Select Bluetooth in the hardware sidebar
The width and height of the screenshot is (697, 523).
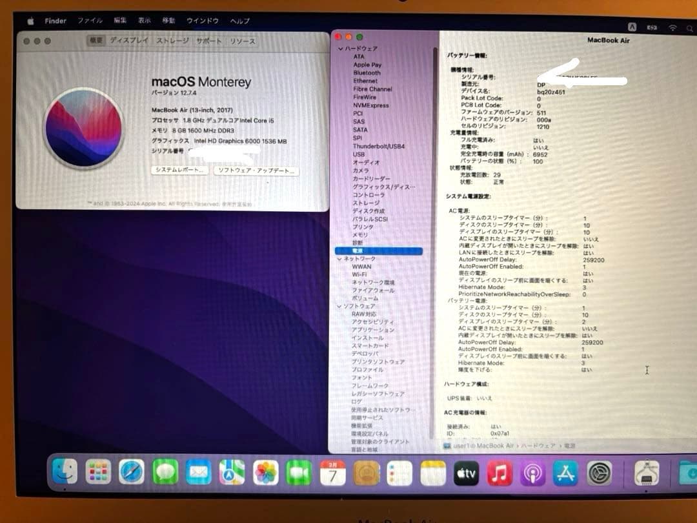point(367,73)
